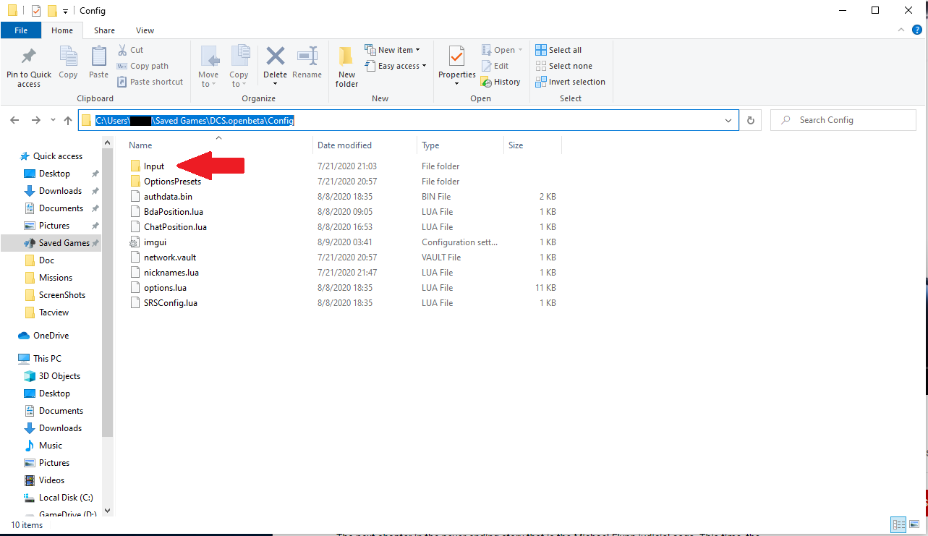Click the Open dropdown in the ribbon
928x536 pixels.
click(x=501, y=50)
